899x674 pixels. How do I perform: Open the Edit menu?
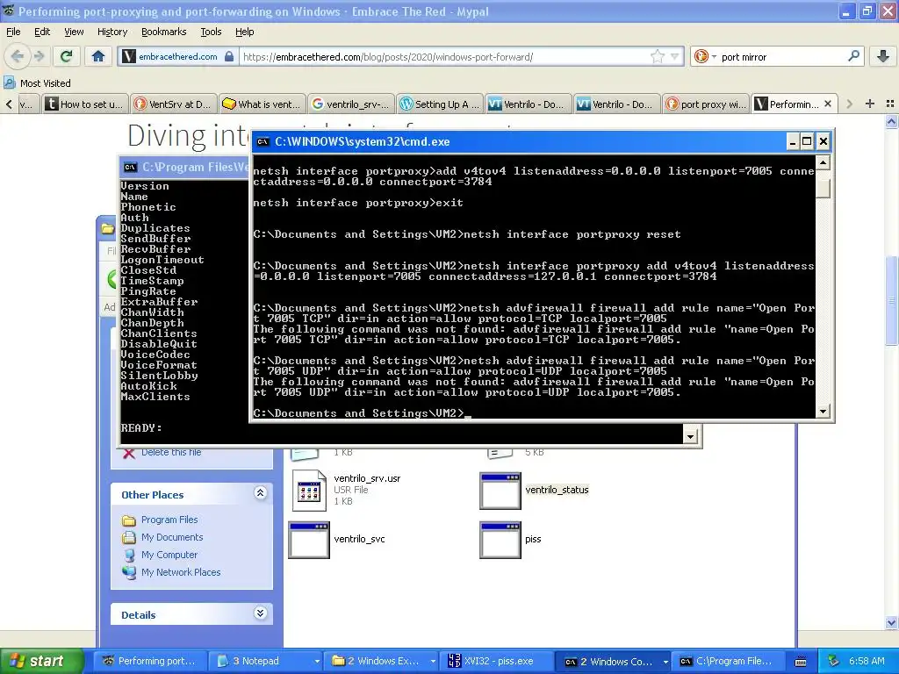tap(42, 32)
